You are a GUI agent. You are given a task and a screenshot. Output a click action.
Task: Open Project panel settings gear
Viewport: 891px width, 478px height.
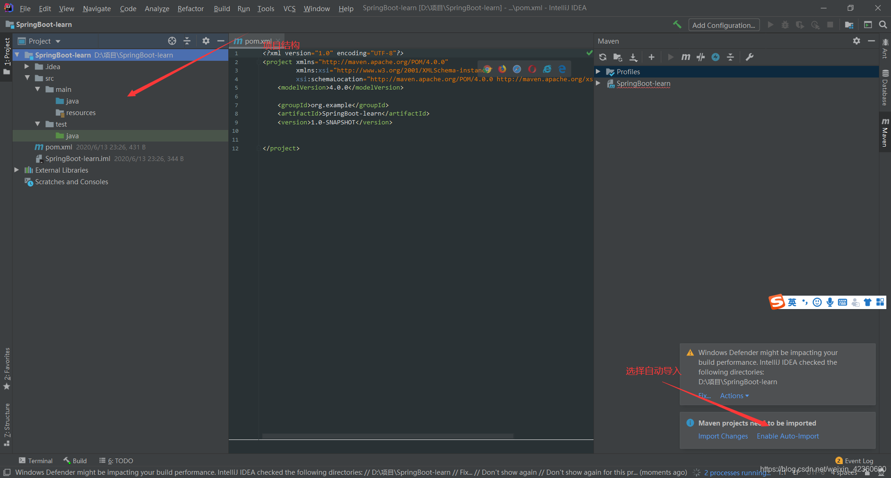click(x=206, y=41)
